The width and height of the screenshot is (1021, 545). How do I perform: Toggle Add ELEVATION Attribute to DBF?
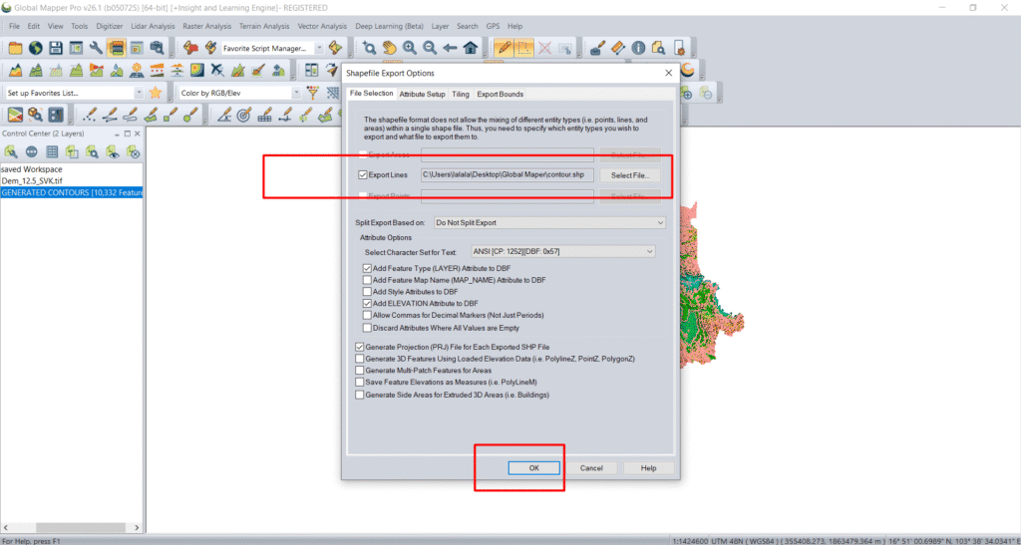(x=367, y=303)
